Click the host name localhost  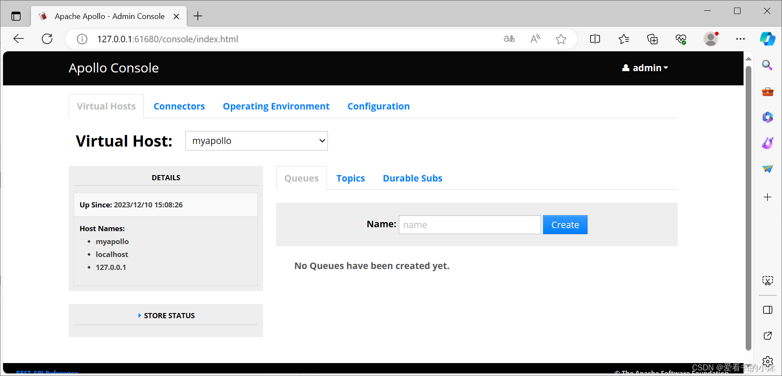point(112,254)
